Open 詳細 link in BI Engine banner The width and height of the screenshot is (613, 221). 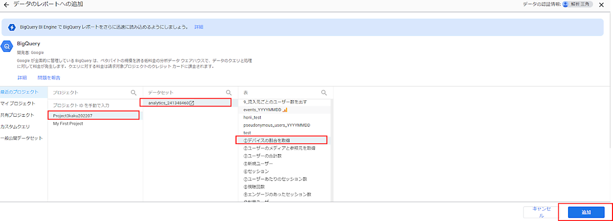click(199, 26)
